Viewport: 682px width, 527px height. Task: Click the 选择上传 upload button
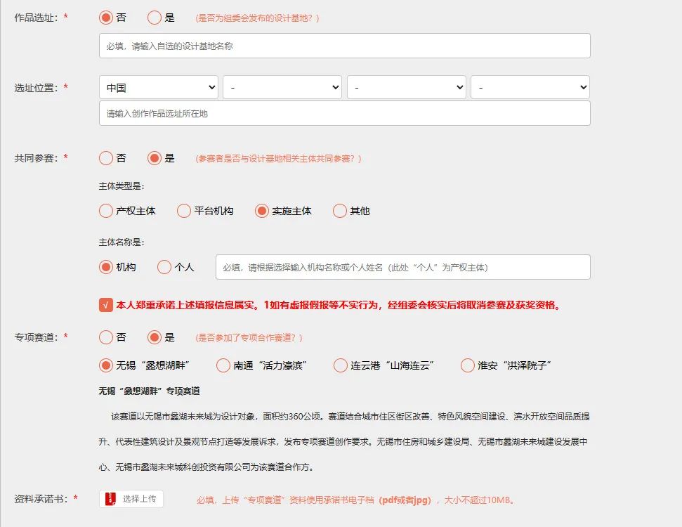[131, 499]
